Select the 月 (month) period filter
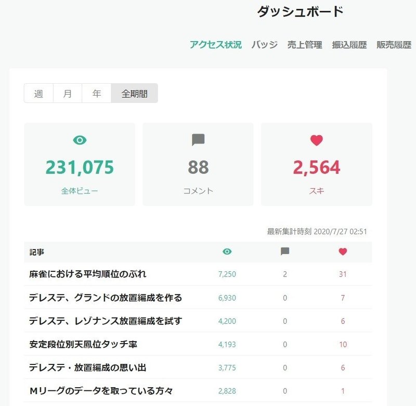Image resolution: width=416 pixels, height=406 pixels. click(x=68, y=94)
